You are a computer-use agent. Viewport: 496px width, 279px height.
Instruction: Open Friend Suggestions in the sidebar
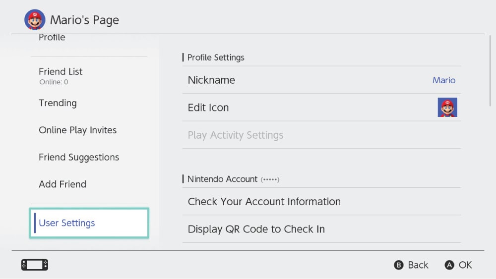pyautogui.click(x=79, y=158)
